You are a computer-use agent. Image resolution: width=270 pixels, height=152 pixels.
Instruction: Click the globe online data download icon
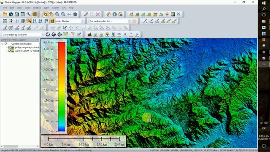click(x=11, y=14)
